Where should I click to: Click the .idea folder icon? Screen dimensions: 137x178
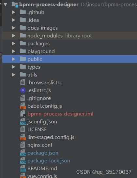pos(23,20)
